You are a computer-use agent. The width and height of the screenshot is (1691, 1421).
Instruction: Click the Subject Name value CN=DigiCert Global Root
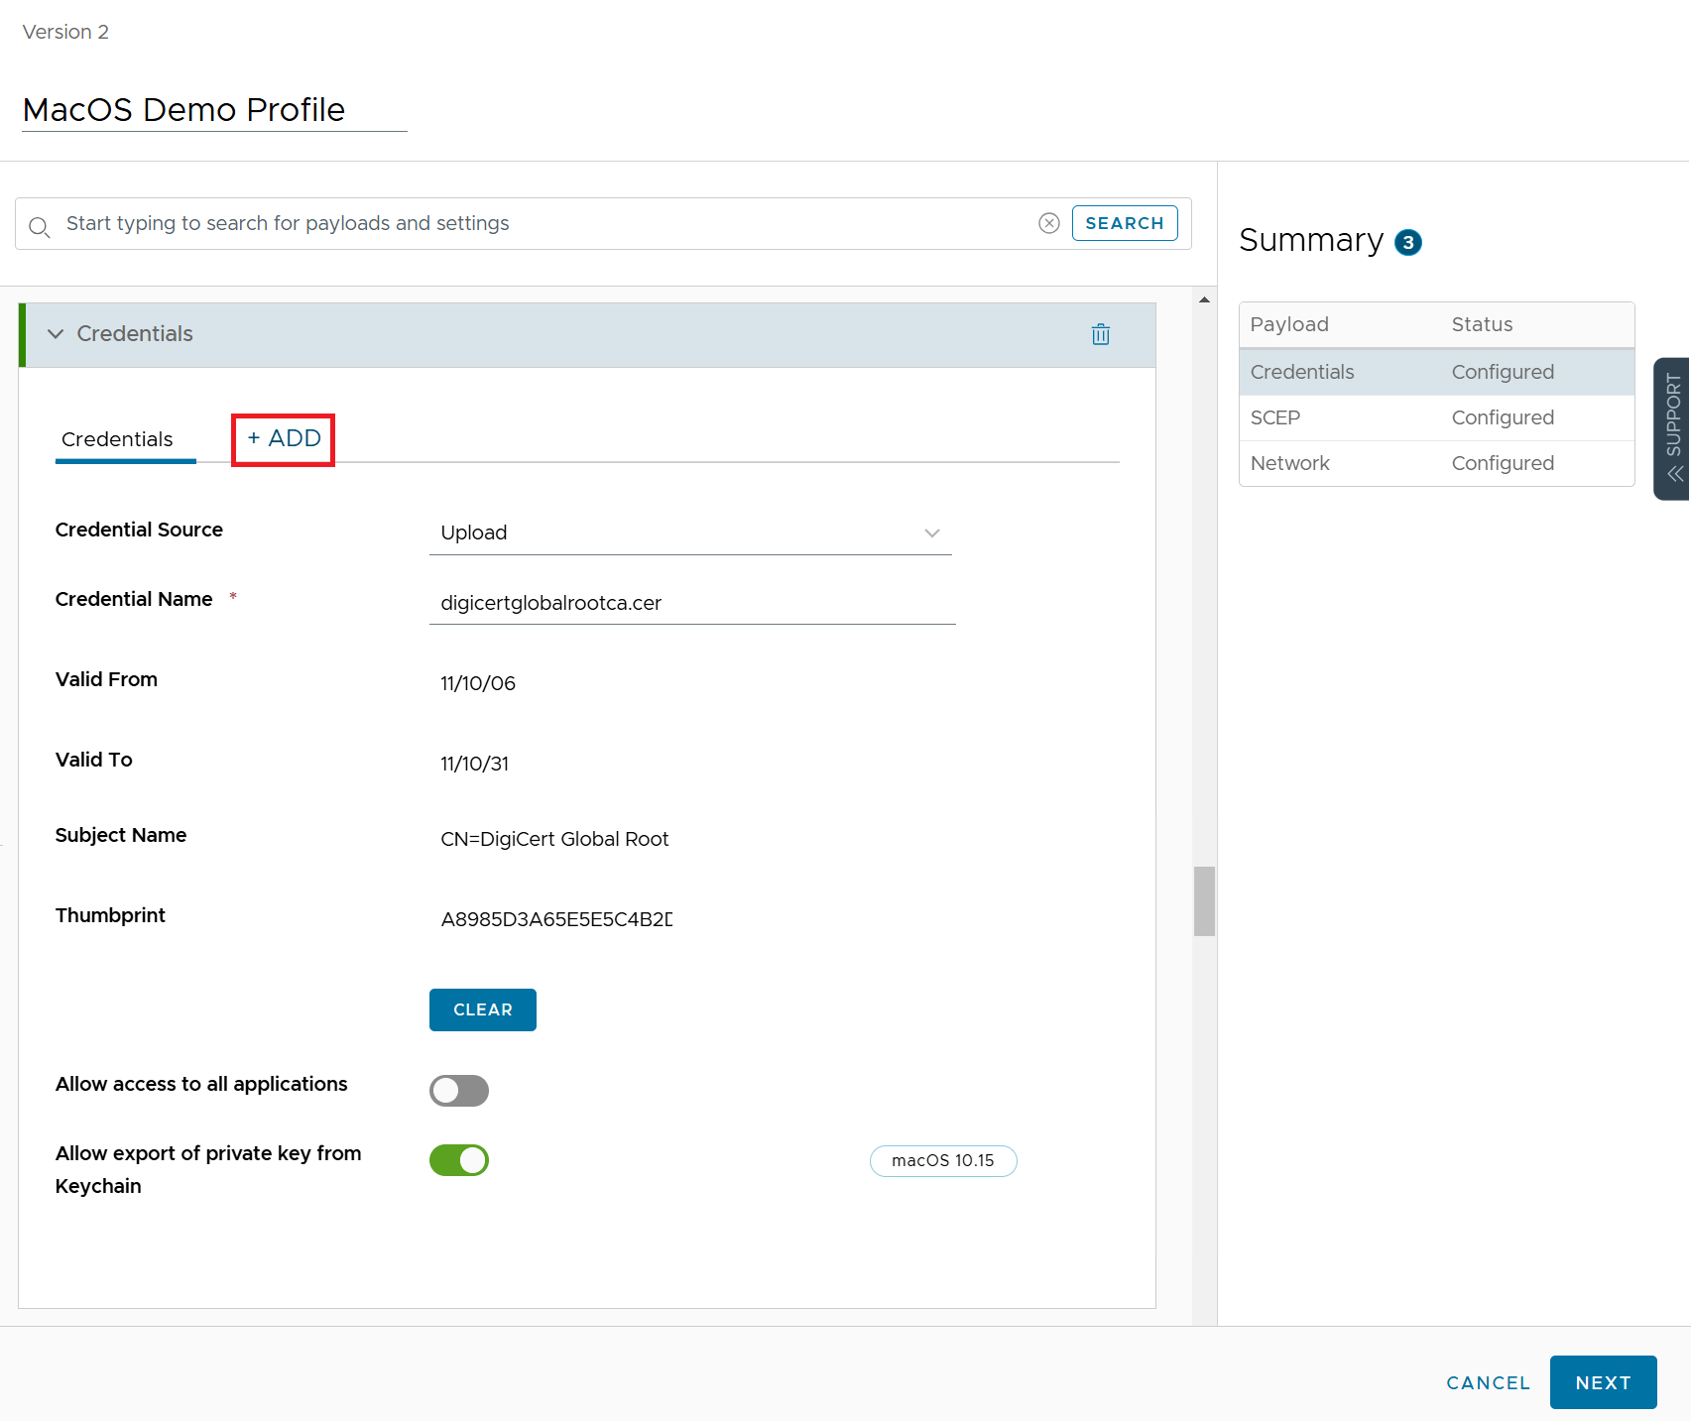click(x=554, y=839)
